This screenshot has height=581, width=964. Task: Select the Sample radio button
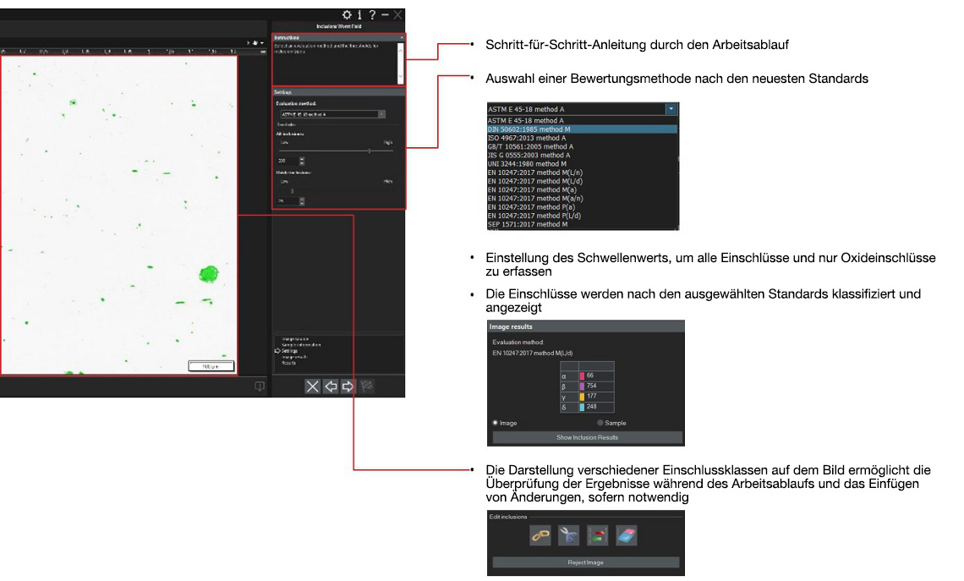(x=601, y=423)
